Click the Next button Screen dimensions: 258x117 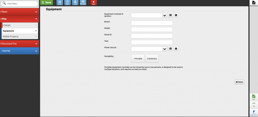[x=239, y=82]
